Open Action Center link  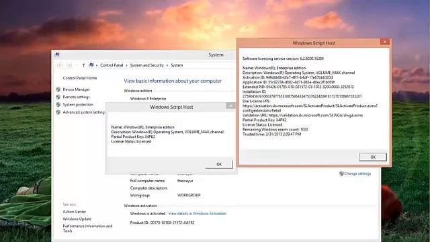pyautogui.click(x=75, y=212)
